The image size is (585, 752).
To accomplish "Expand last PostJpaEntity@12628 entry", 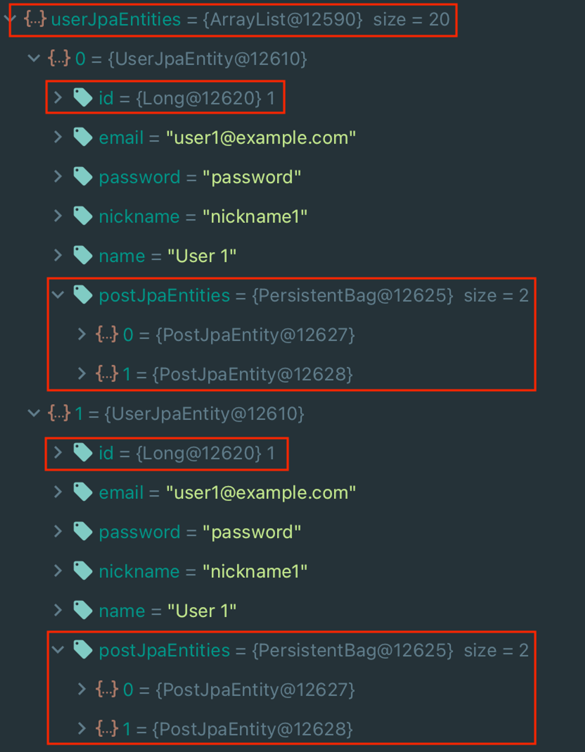I will coord(81,729).
